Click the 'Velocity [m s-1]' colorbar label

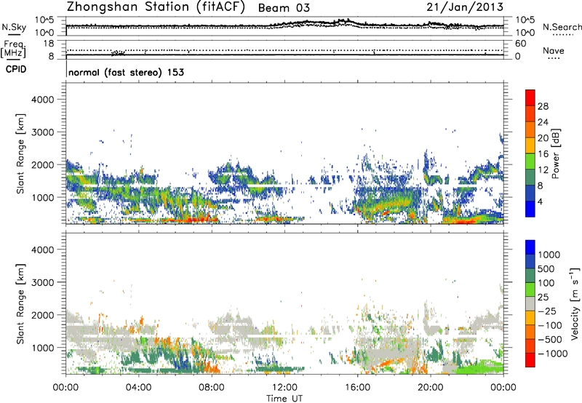575,303
